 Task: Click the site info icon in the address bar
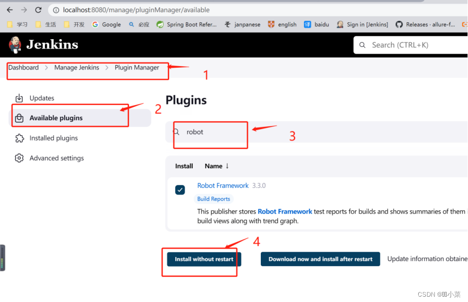pyautogui.click(x=56, y=10)
